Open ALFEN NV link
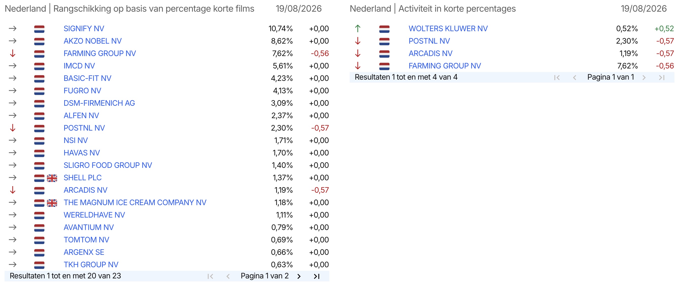The height and width of the screenshot is (285, 680). coord(81,116)
